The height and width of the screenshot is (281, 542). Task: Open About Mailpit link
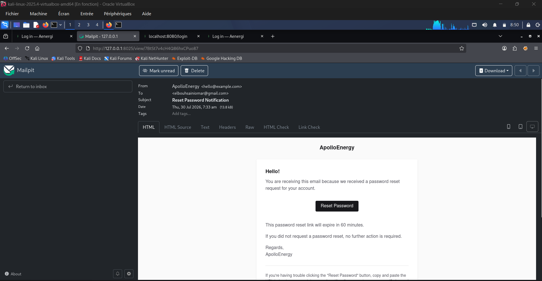13,274
